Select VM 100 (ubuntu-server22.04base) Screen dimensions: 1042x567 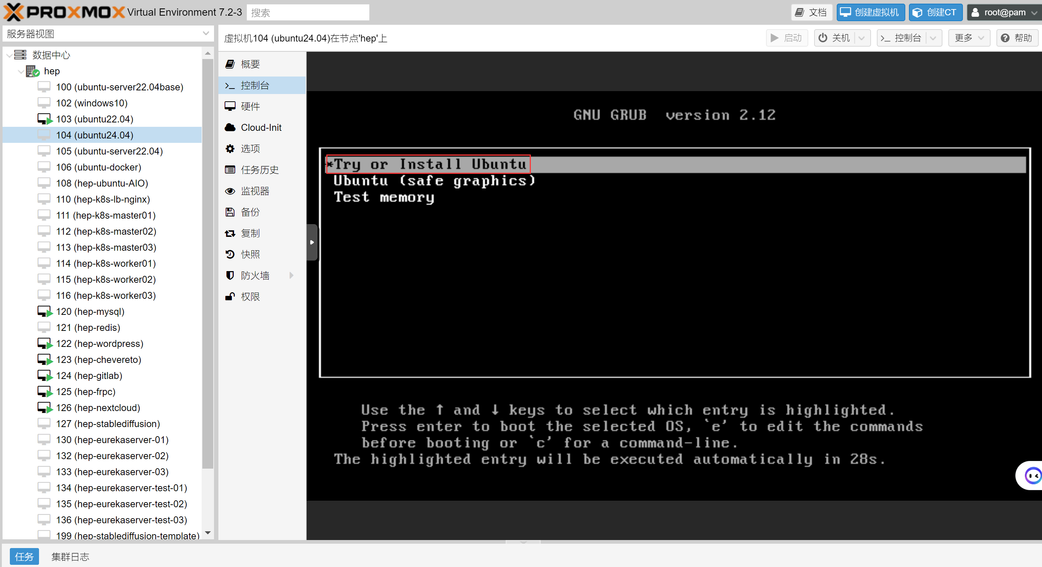coord(102,87)
